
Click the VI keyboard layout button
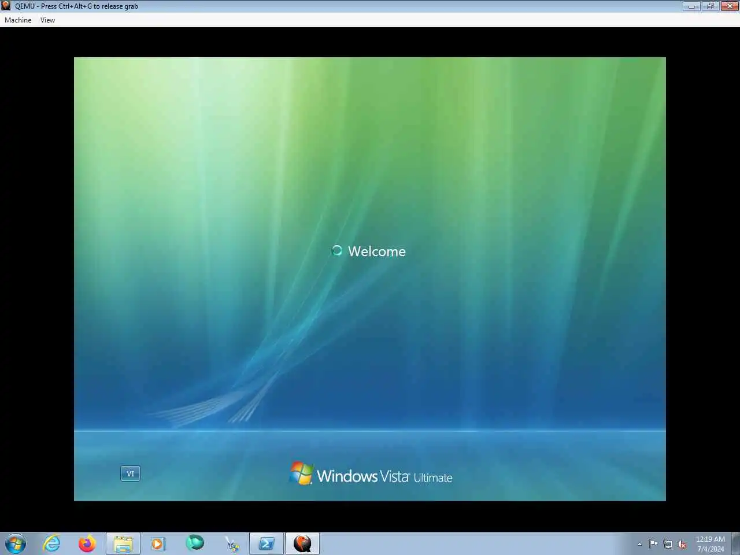click(x=130, y=473)
